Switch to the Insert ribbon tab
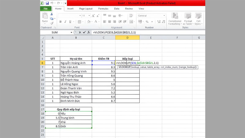Viewport: 245px width, 138px height. pyautogui.click(x=70, y=9)
